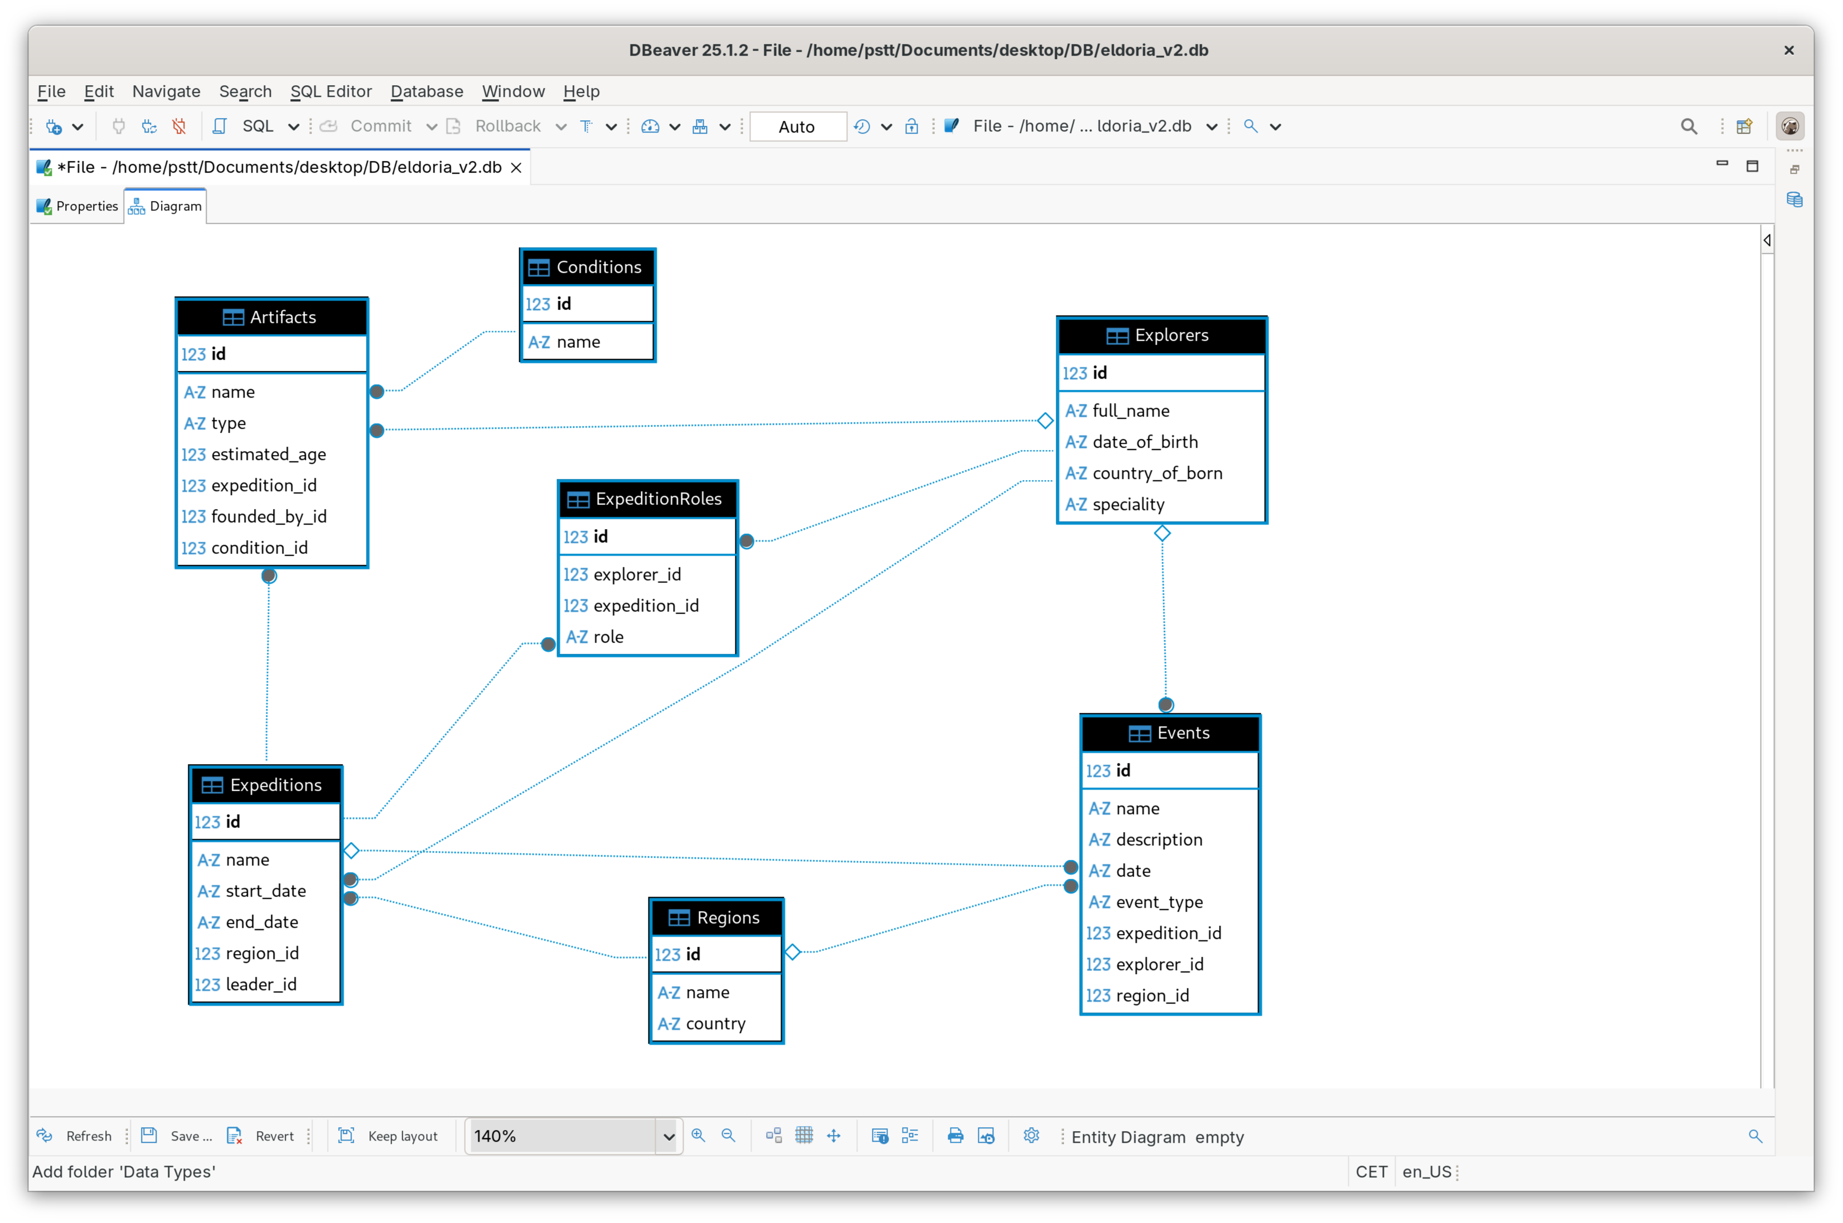Click the New Connection plug icon
Viewport: 1843px width, 1223px height.
coord(54,126)
